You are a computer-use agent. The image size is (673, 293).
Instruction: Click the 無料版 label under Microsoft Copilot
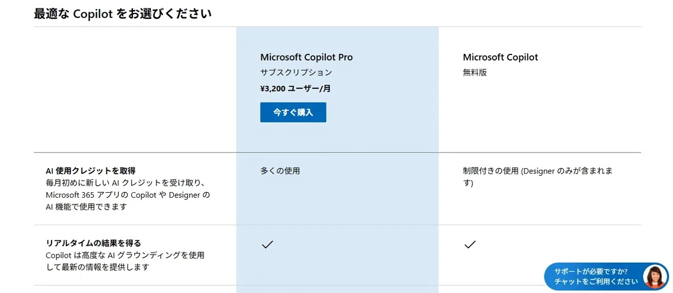point(474,73)
